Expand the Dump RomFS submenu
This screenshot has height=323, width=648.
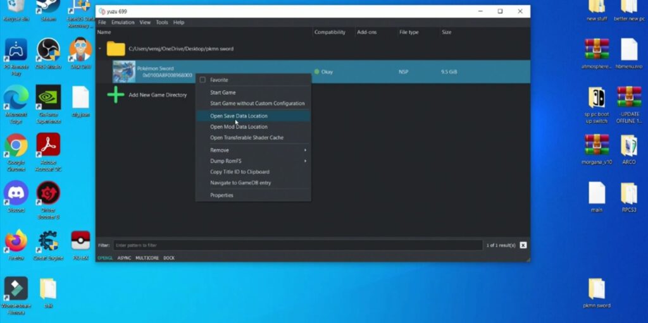tap(253, 161)
